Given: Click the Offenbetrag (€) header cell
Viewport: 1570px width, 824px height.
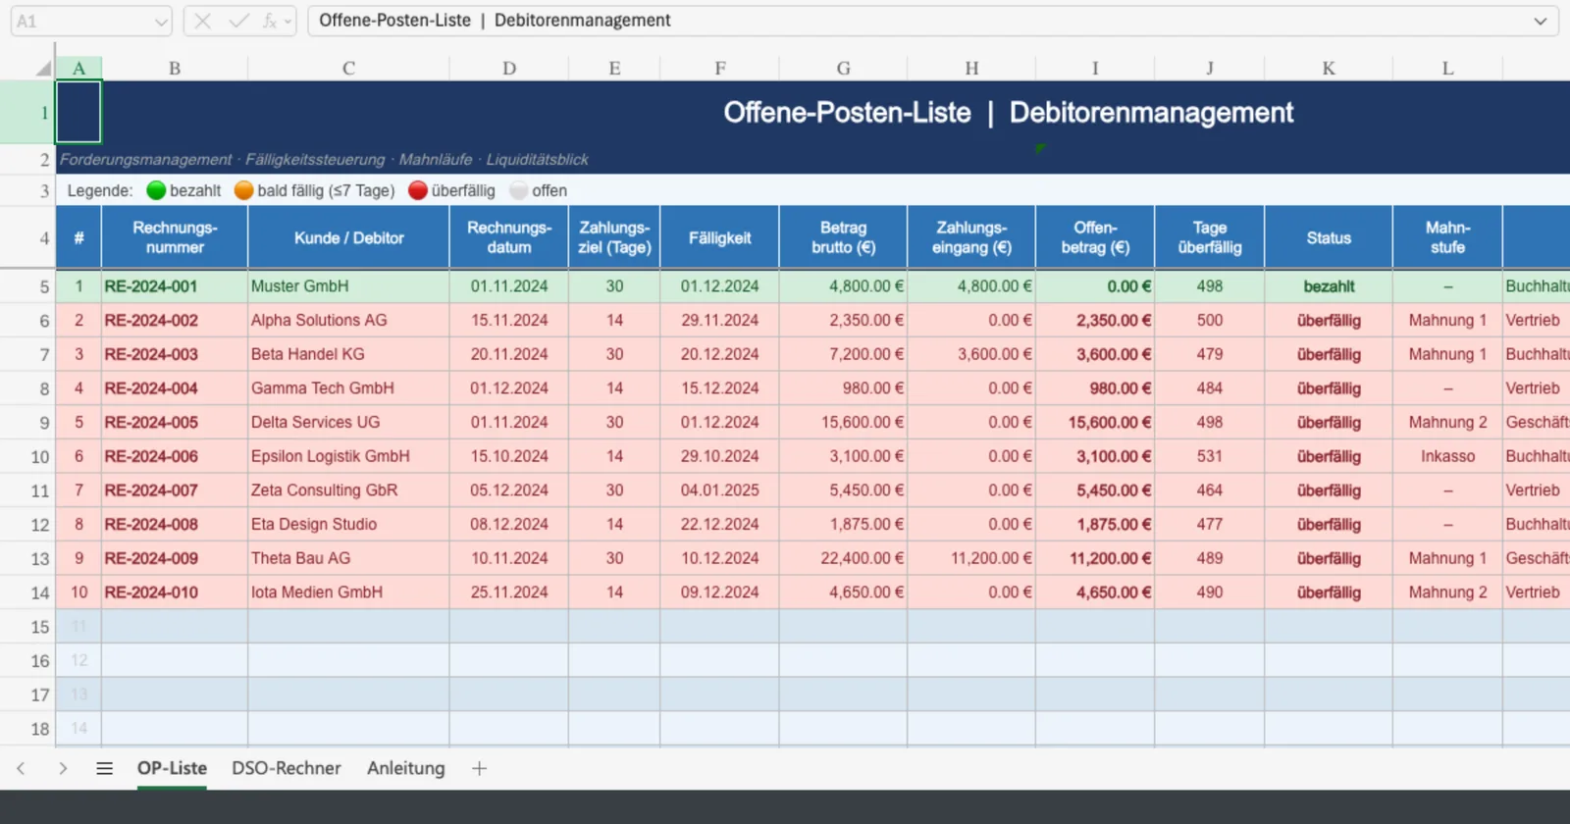Looking at the screenshot, I should click(x=1095, y=237).
